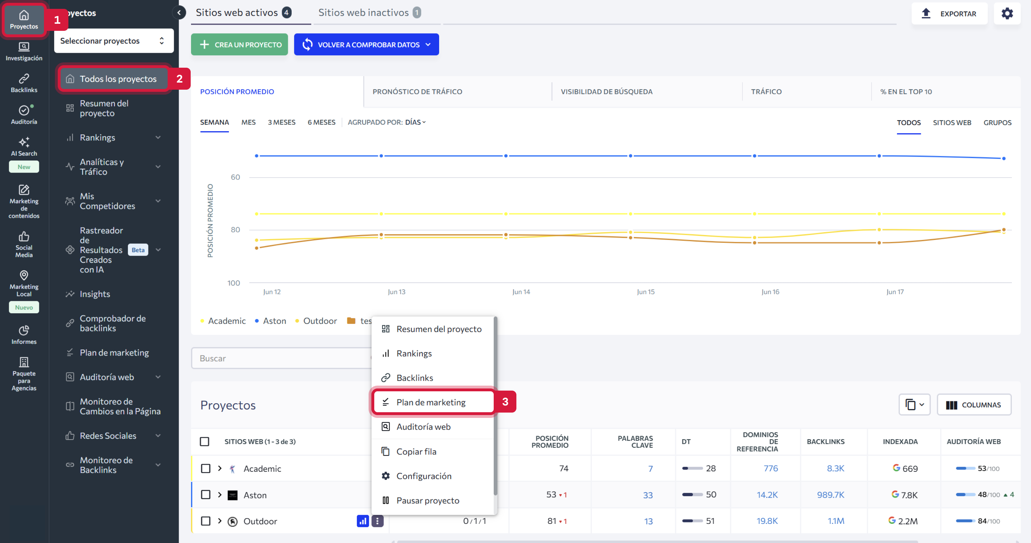Open the Investigación sidebar icon

(24, 52)
